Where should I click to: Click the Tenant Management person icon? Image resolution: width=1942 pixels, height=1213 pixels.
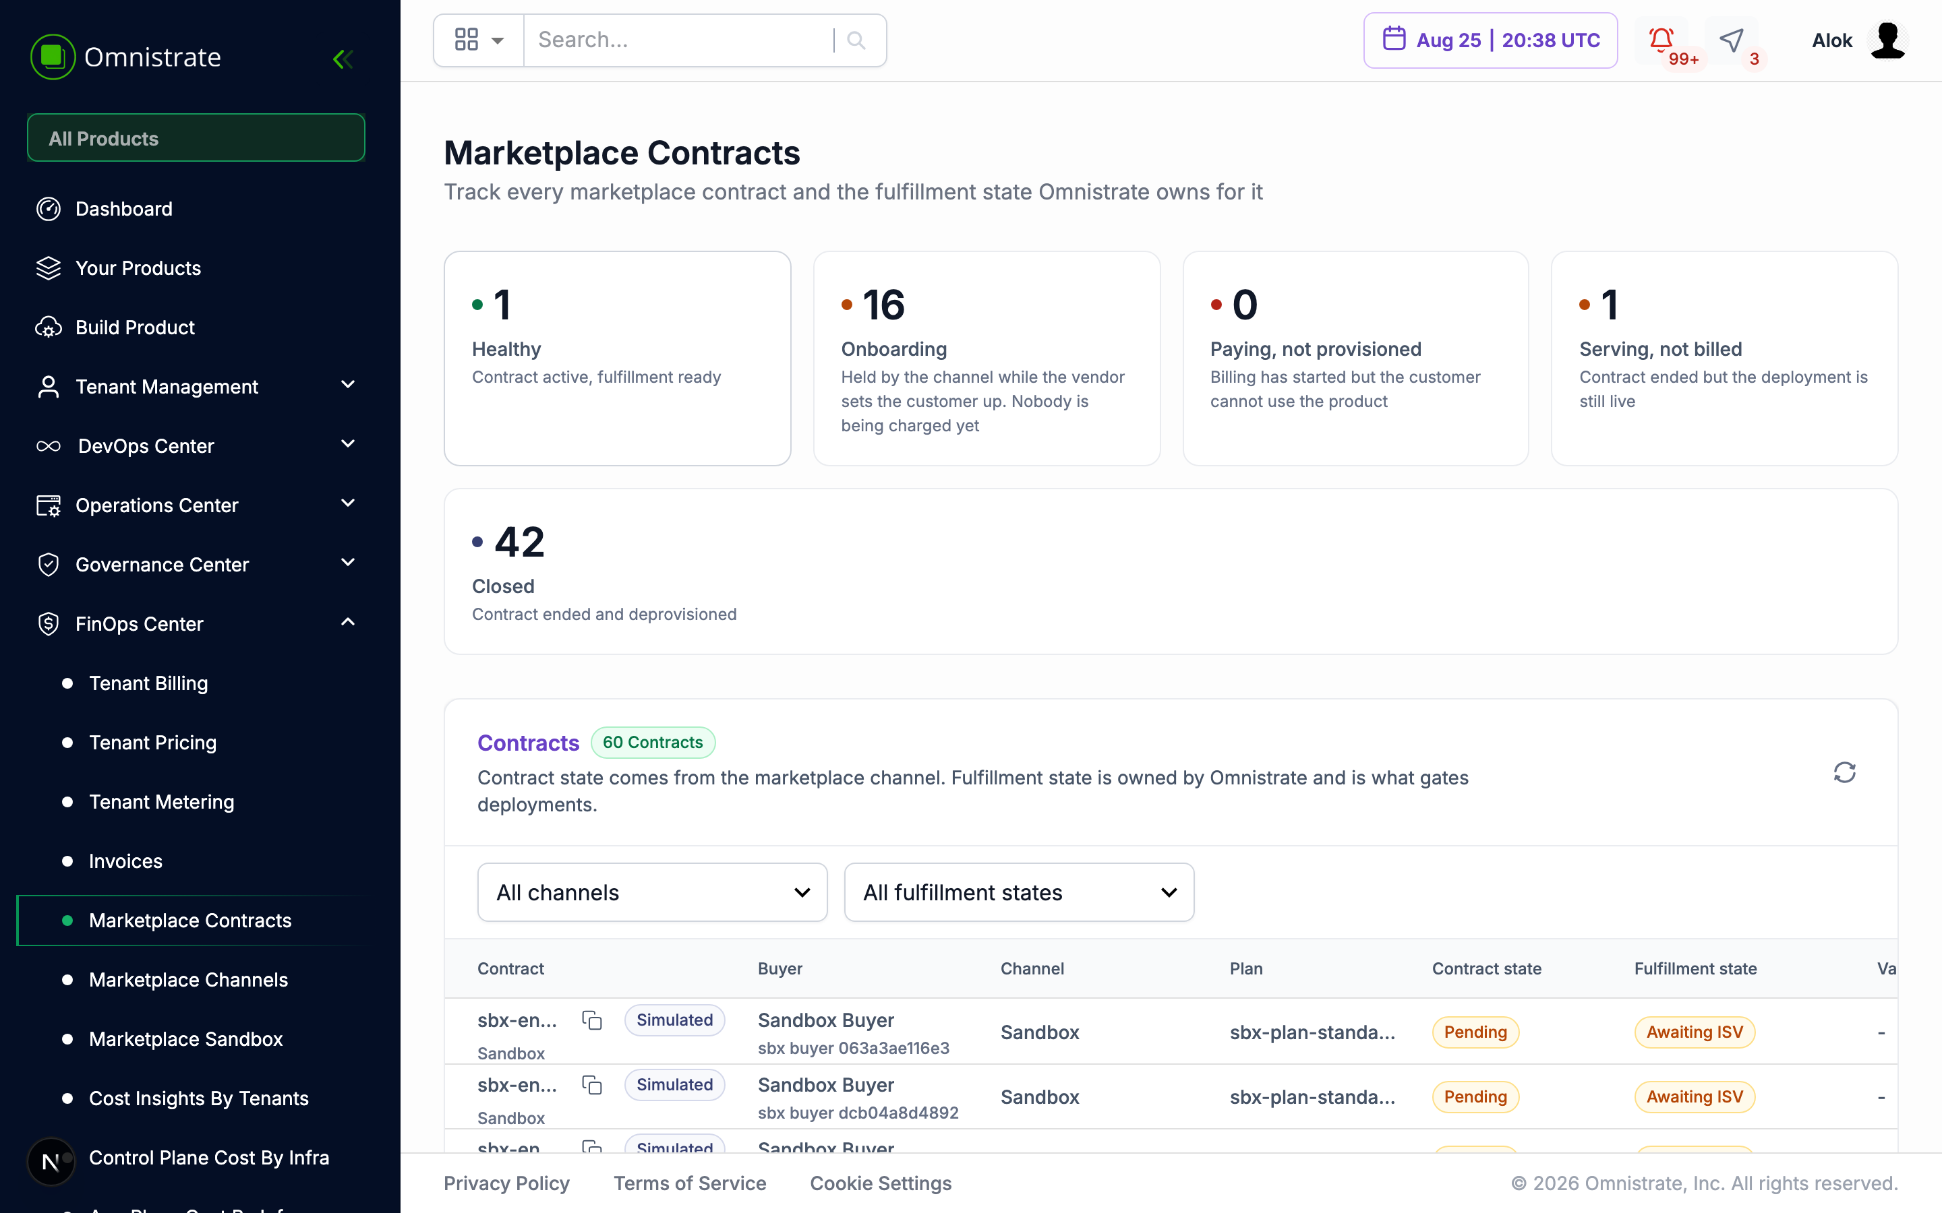[x=48, y=387]
